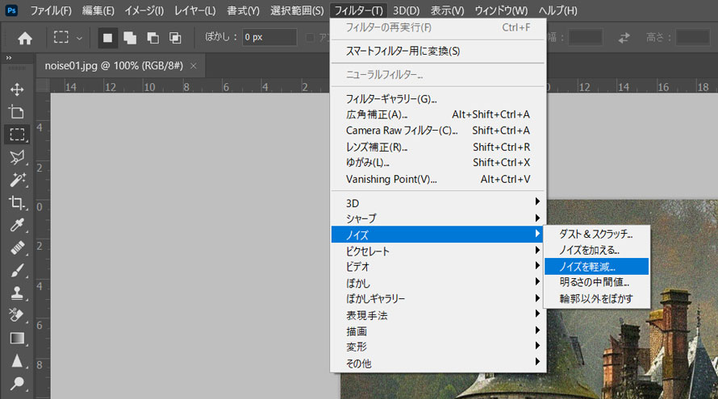The image size is (718, 399).
Task: Open the marquee tool preset picker
Action: [x=79, y=38]
